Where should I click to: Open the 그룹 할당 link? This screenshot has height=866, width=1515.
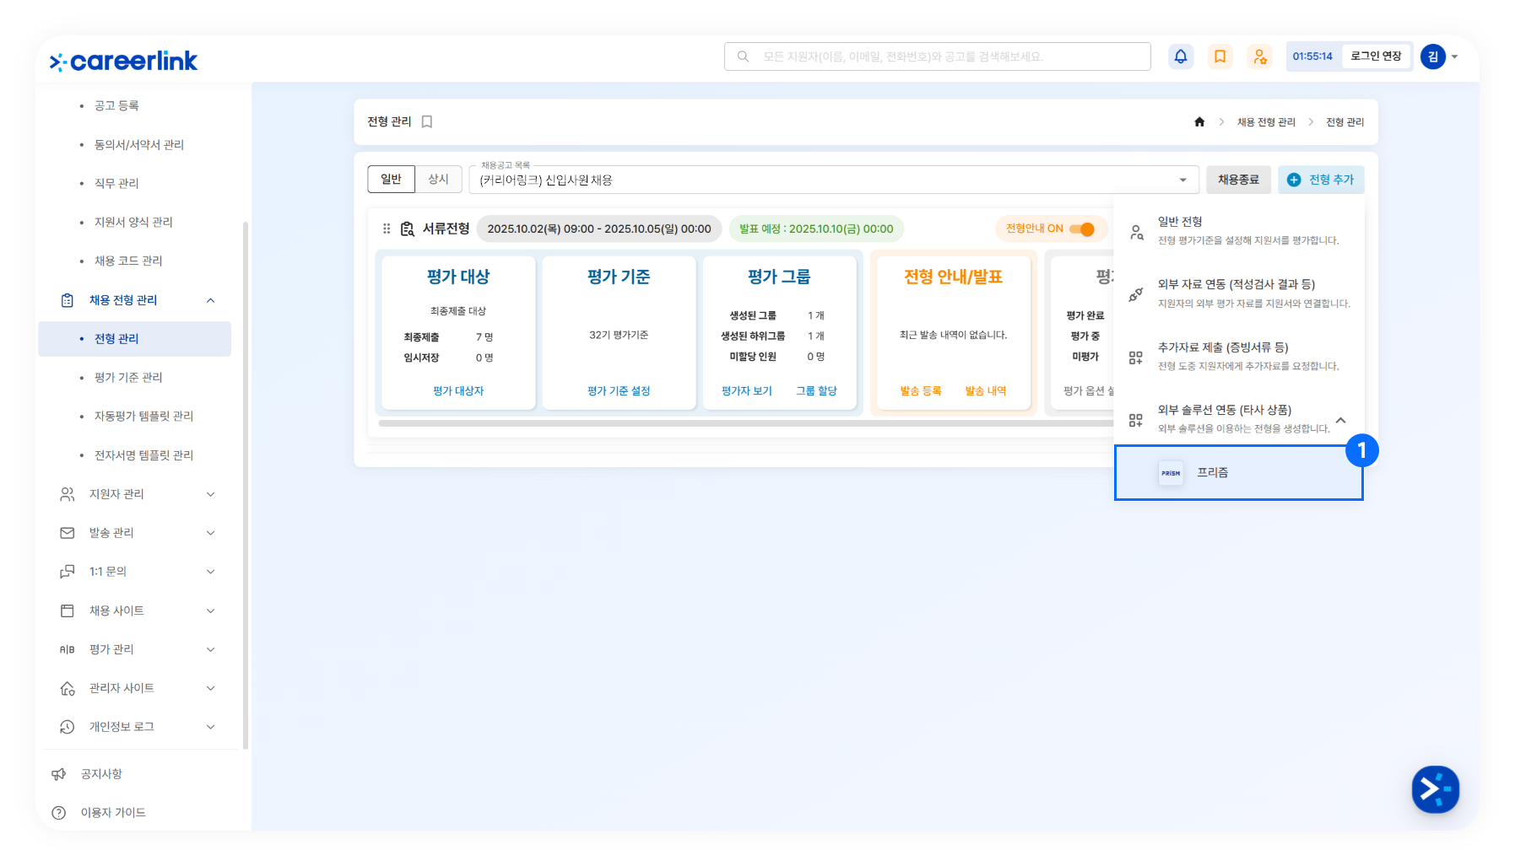pos(816,391)
